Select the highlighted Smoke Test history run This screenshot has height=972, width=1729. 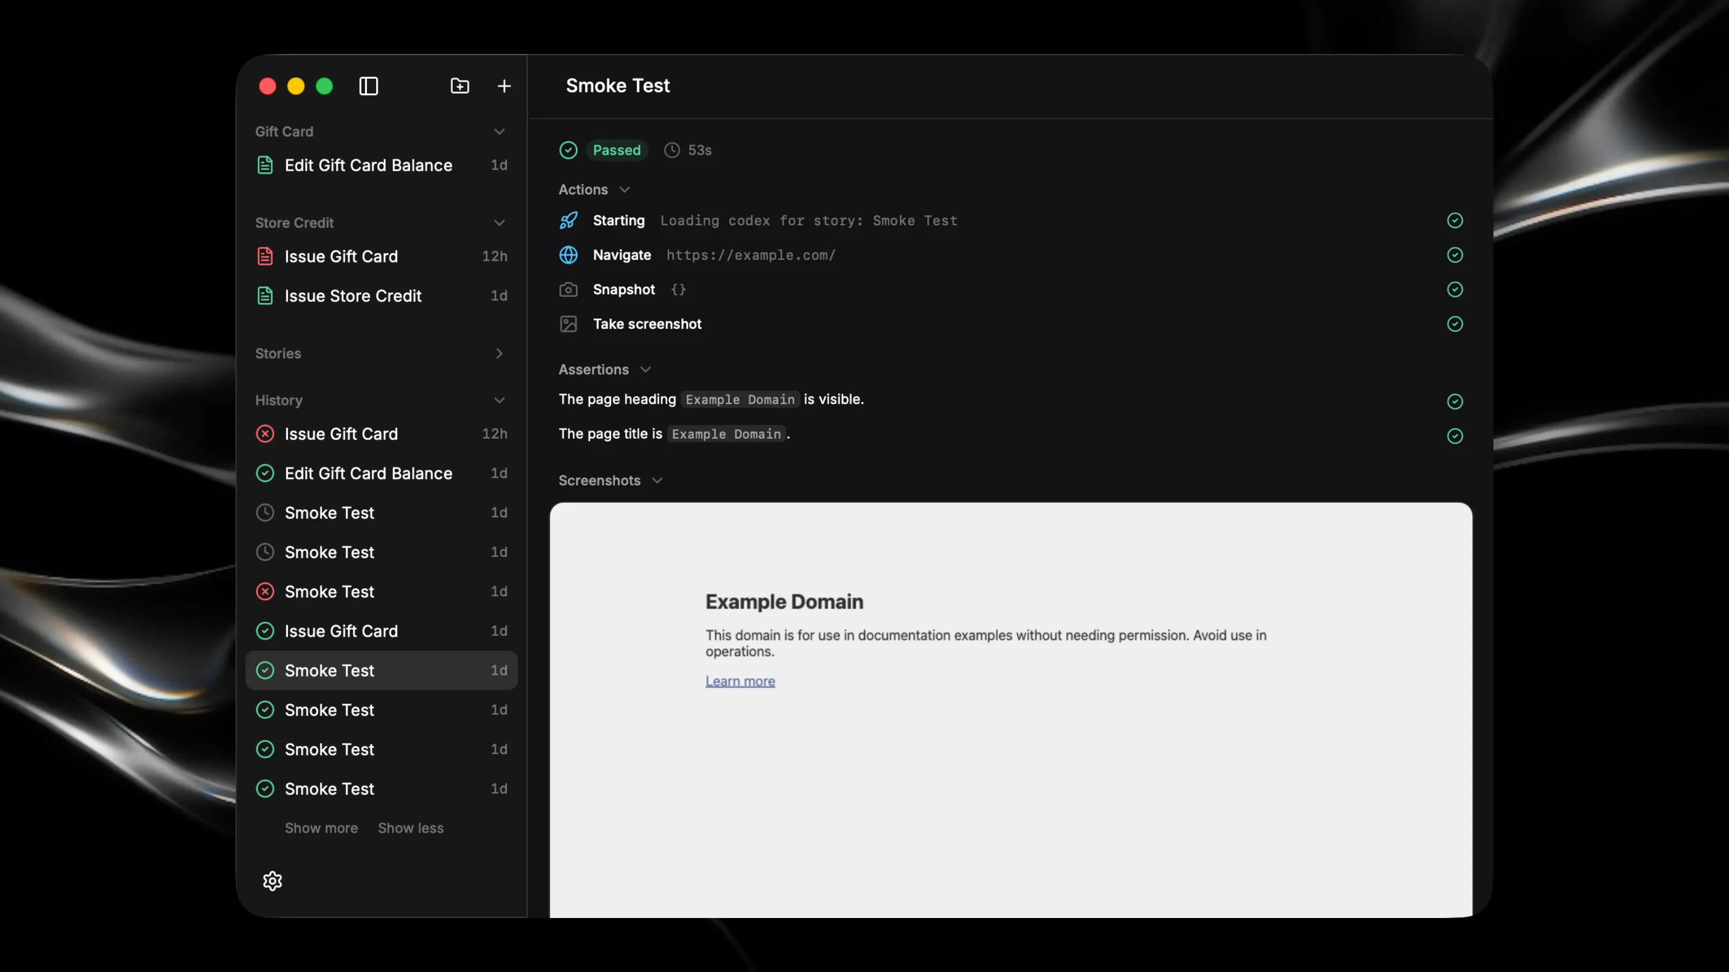[x=381, y=671]
